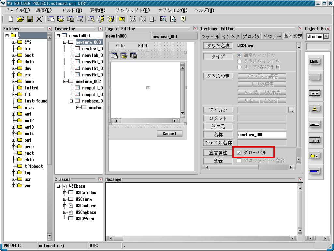Toggle the グローバル checkbox
The height and width of the screenshot is (251, 334).
coord(239,152)
